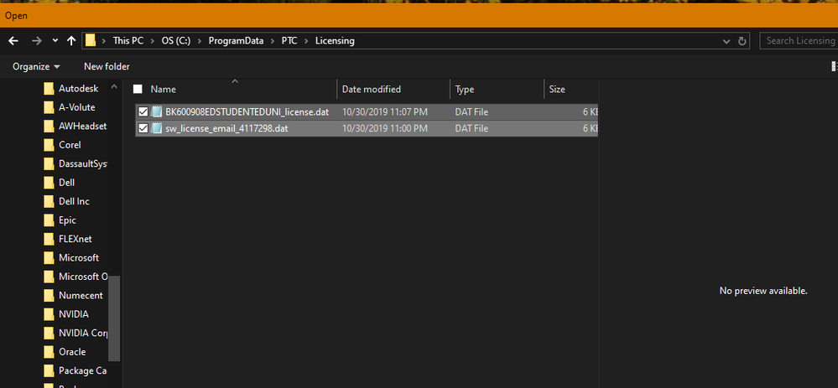Uncheck sw_license_email_4117298.dat checkbox
This screenshot has width=838, height=388.
pyautogui.click(x=143, y=128)
